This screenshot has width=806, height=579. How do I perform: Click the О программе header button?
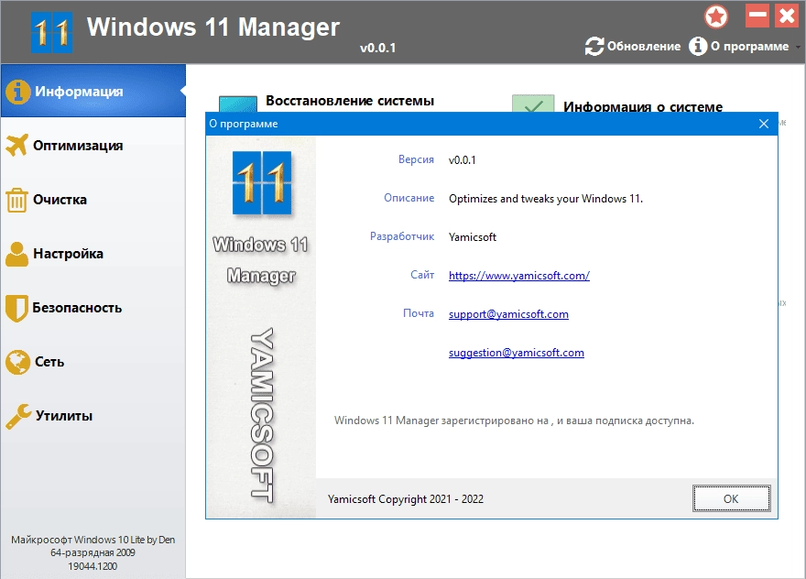point(739,47)
